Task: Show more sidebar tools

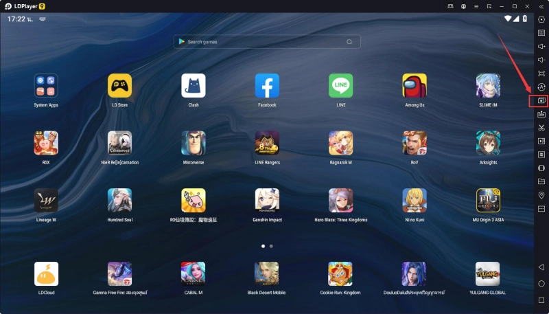Action: [x=541, y=209]
